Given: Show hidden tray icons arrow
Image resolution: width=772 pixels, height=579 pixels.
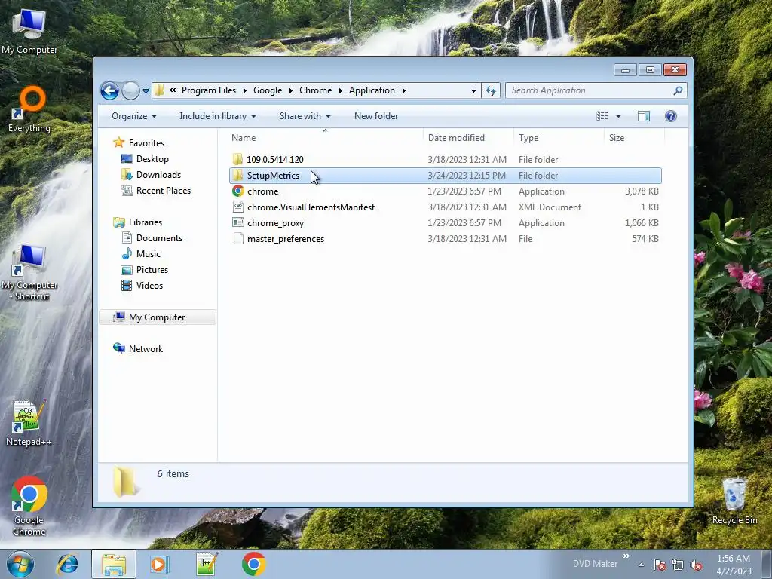Looking at the screenshot, I should (641, 565).
